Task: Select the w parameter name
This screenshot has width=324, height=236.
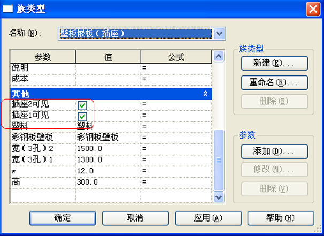Action: [43, 171]
